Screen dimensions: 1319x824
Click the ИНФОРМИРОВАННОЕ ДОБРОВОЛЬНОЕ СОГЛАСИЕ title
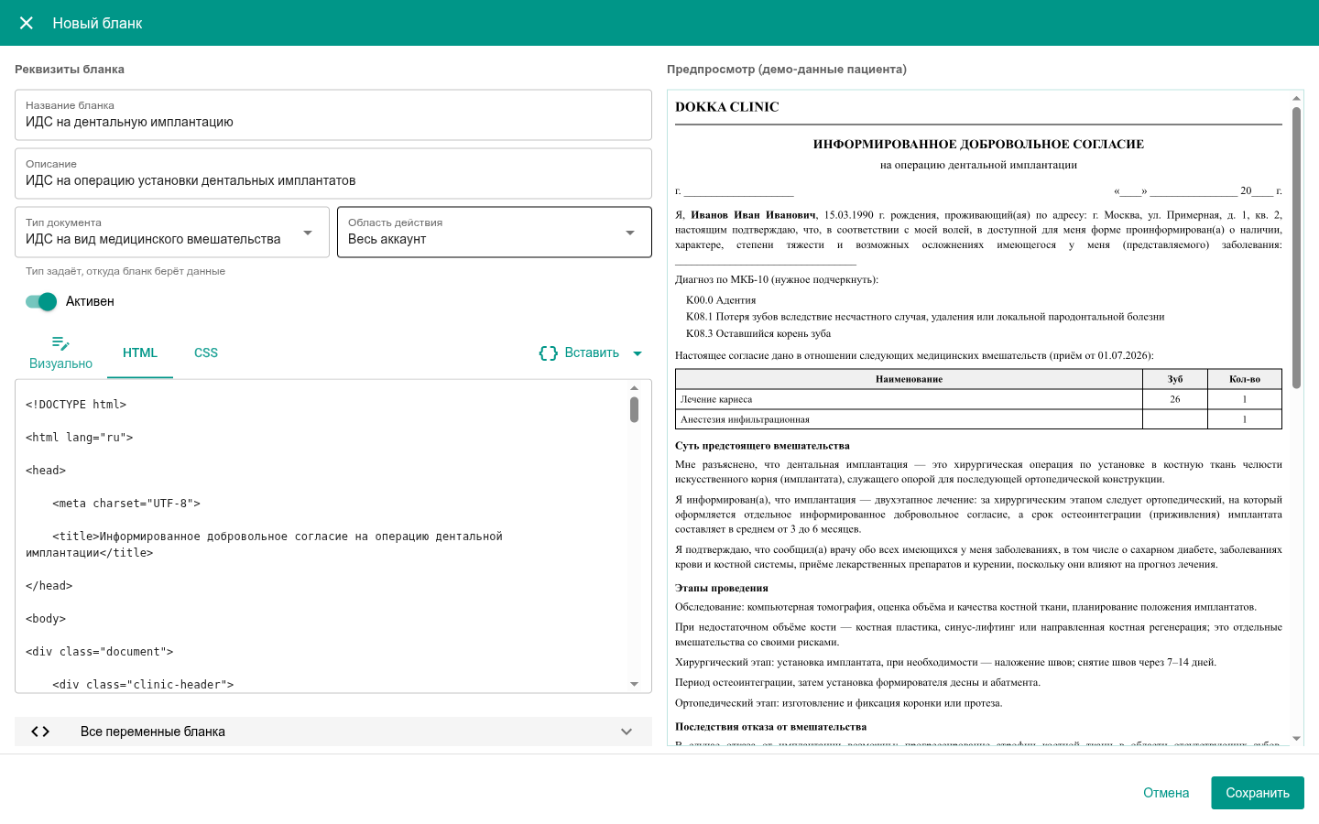(x=978, y=145)
